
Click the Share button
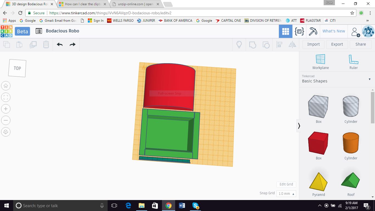[x=360, y=44]
